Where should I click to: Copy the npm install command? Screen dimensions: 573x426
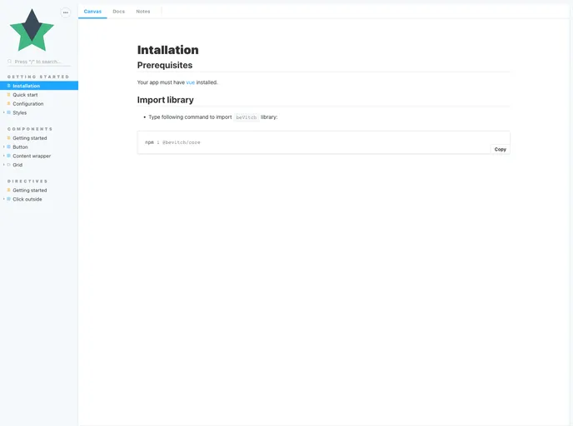coord(500,149)
